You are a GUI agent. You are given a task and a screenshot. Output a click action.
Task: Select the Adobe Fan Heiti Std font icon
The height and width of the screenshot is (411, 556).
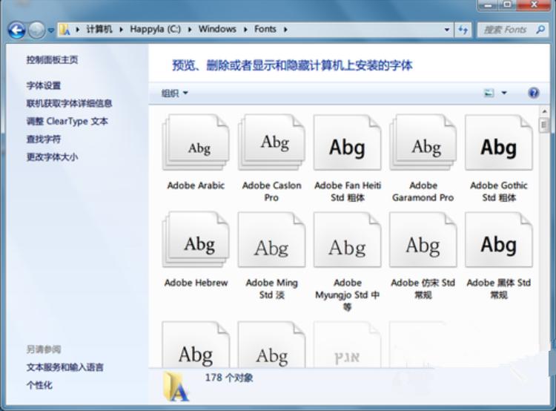point(348,142)
